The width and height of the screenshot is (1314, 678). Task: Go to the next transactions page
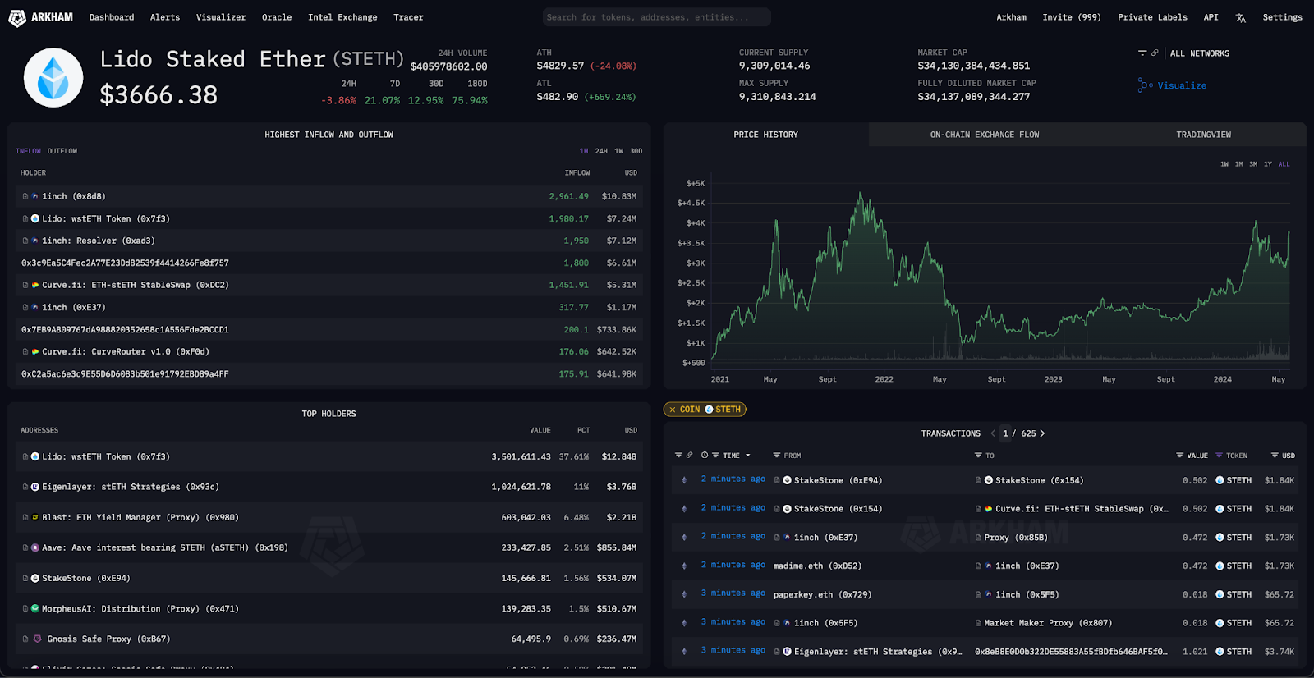[1042, 433]
